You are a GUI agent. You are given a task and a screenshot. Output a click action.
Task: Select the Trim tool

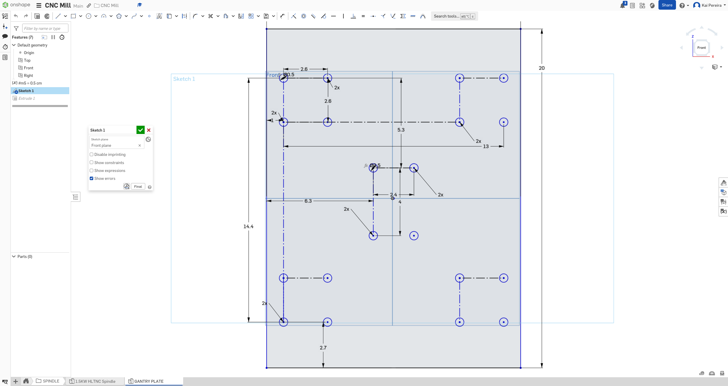(x=210, y=16)
